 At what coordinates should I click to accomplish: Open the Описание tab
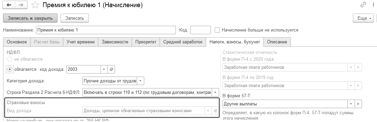(277, 42)
